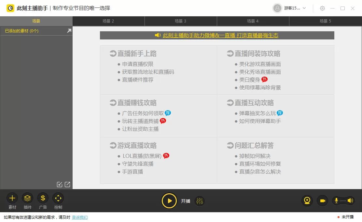Click the megaphone announcement icon
Viewport: 362px width, 222px height.
tap(158, 35)
